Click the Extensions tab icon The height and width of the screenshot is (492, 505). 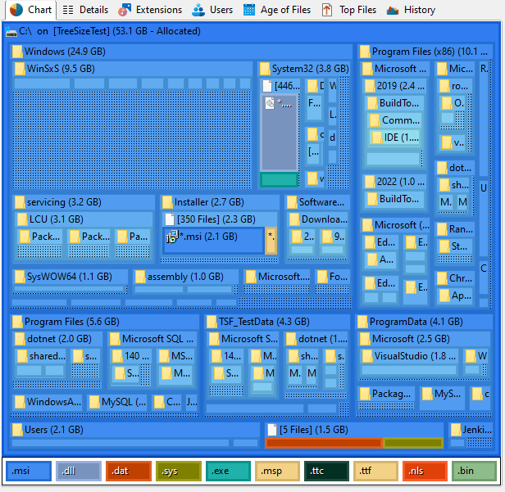point(124,10)
